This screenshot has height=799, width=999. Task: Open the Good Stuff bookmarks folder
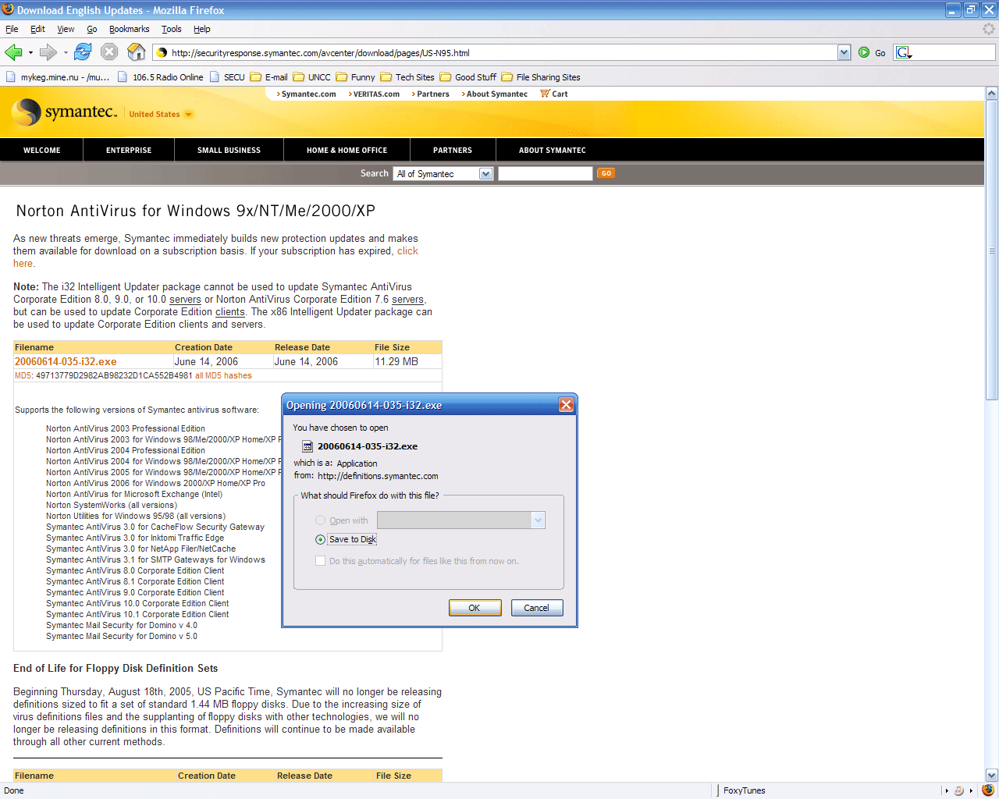pos(468,77)
